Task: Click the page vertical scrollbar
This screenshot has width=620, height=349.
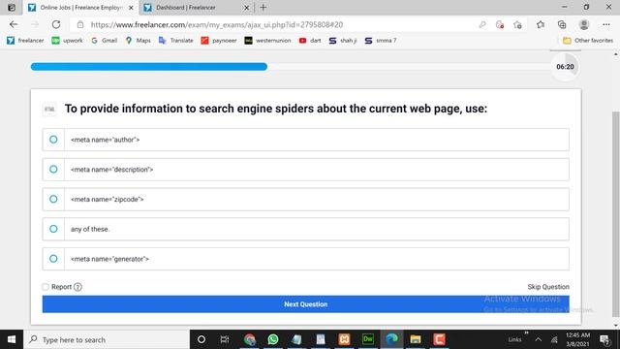Action: [x=616, y=213]
